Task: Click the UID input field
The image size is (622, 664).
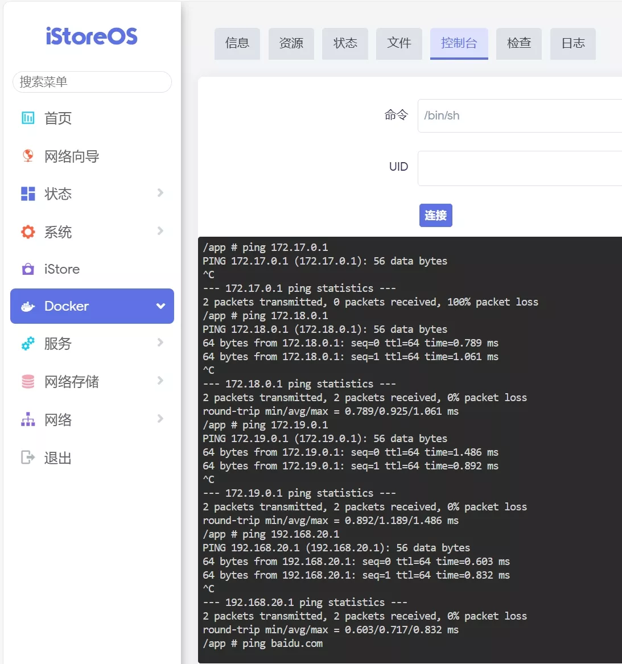Action: click(x=520, y=168)
